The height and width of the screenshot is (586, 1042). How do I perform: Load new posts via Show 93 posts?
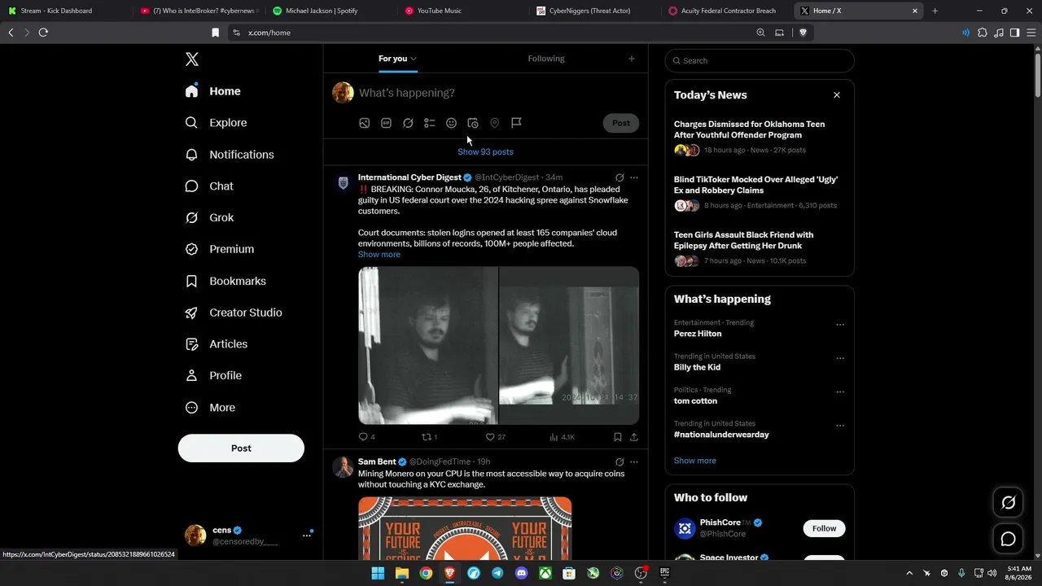485,152
